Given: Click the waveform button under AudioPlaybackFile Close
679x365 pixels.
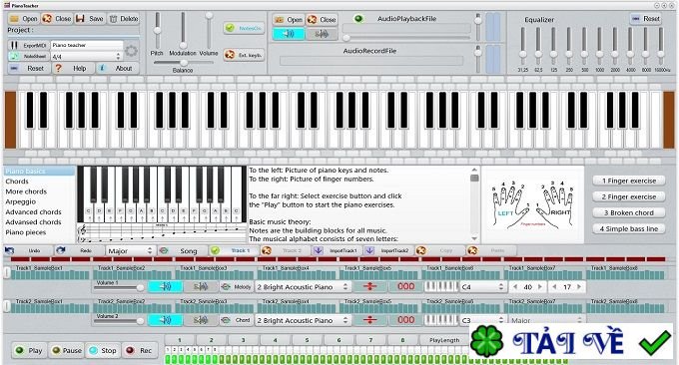Looking at the screenshot, I should (322, 34).
